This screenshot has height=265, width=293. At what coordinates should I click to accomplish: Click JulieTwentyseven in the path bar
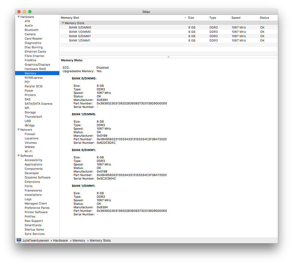36,241
